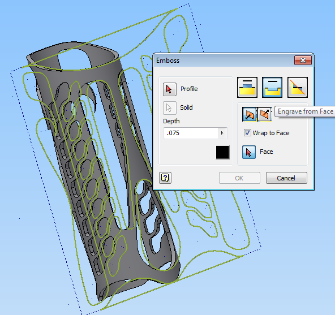Click the Emboss dialog title bar

point(224,61)
